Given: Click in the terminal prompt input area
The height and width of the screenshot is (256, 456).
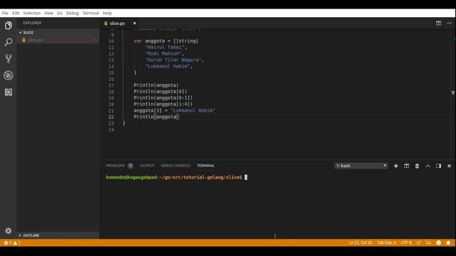Looking at the screenshot, I should click(x=246, y=177).
